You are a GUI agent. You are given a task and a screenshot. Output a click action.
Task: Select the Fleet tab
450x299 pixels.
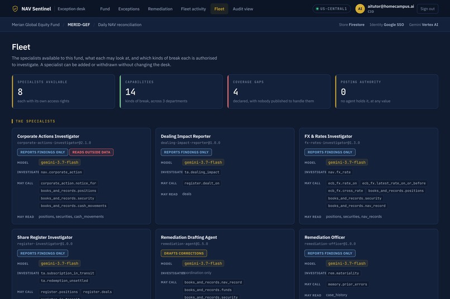tap(219, 9)
